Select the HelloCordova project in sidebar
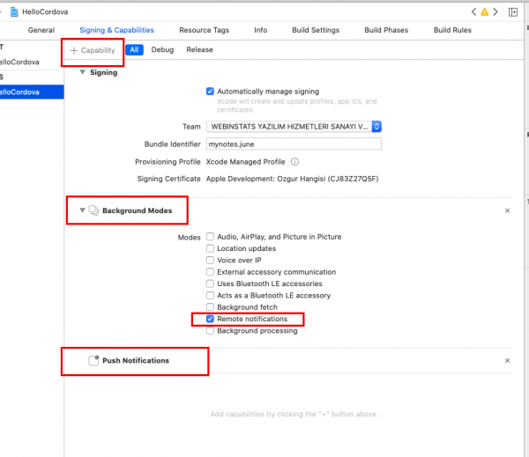This screenshot has height=457, width=529. point(19,62)
